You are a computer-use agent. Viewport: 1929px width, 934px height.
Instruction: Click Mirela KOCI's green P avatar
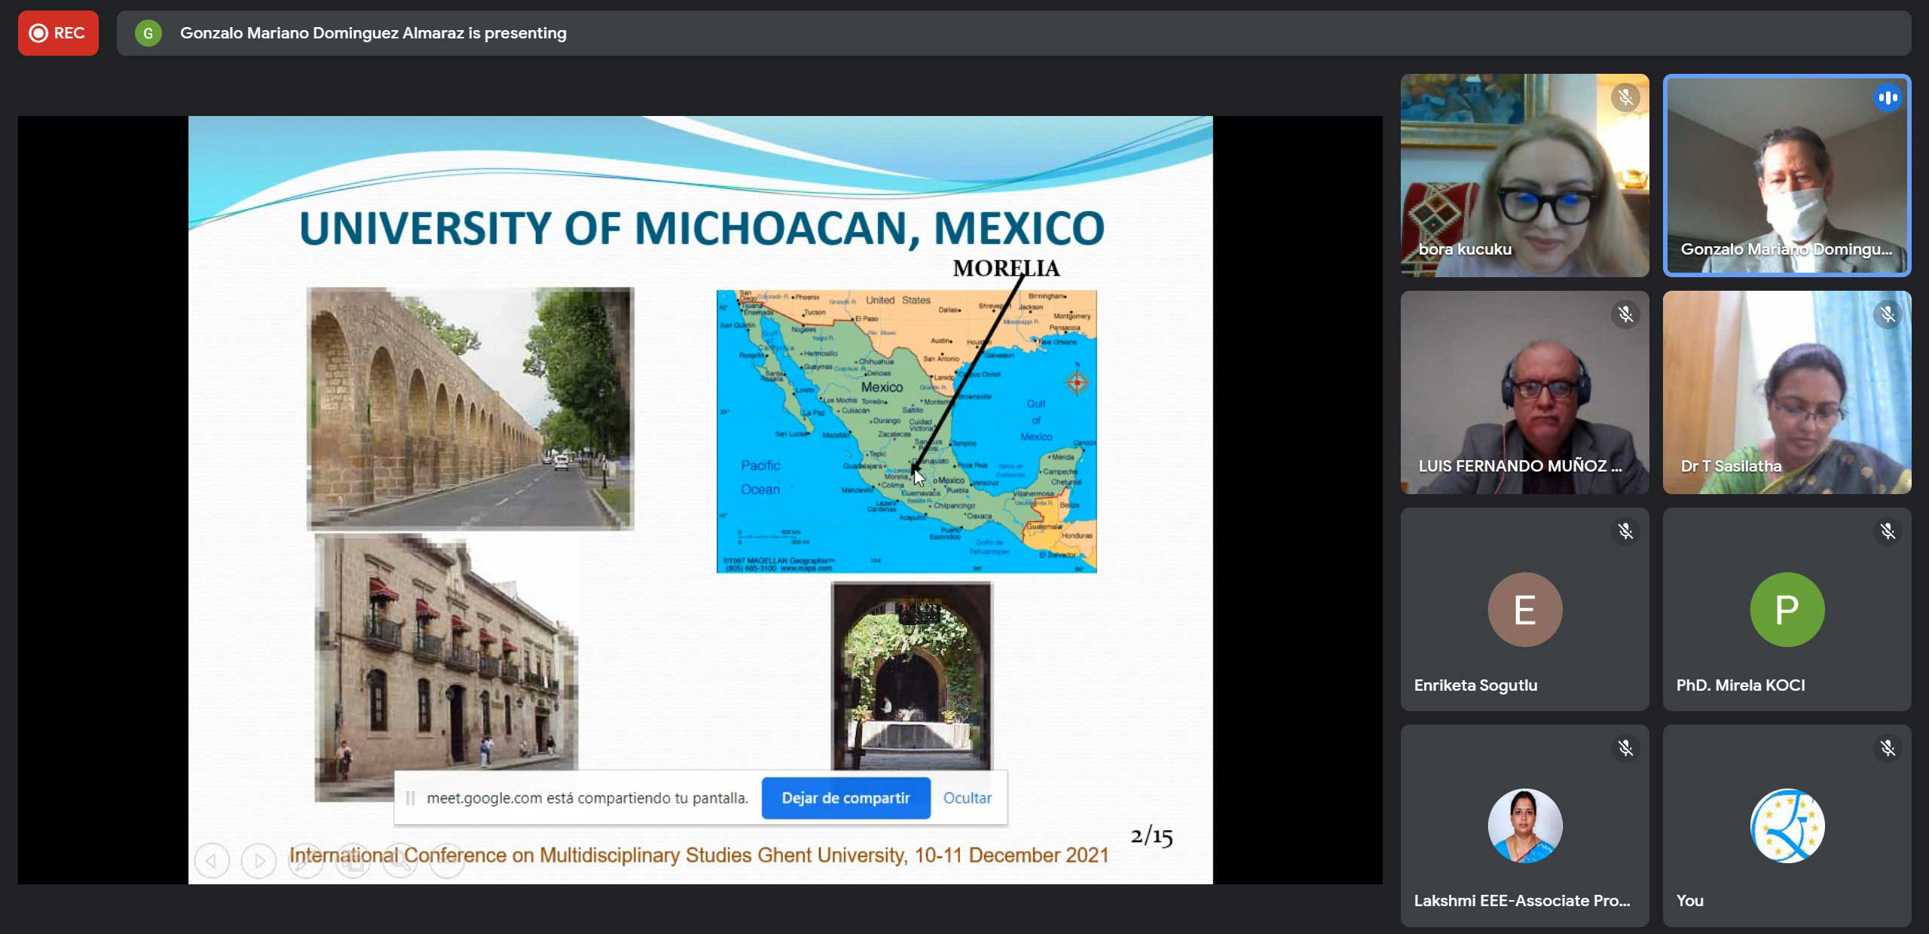coord(1787,609)
